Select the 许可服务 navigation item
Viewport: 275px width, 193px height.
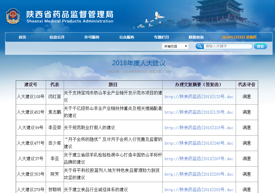coord(92,37)
